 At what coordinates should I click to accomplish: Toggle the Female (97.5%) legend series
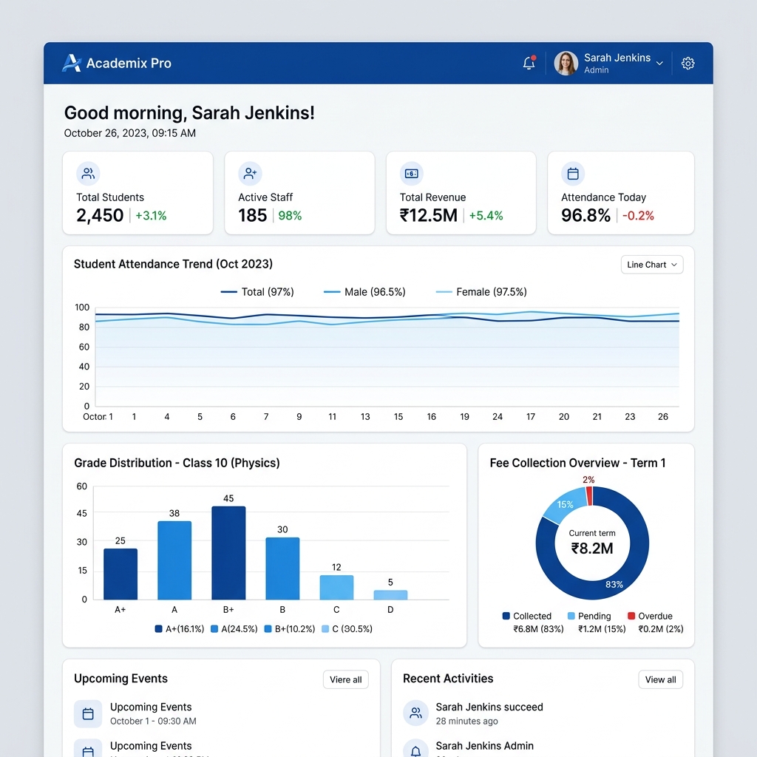tap(481, 291)
